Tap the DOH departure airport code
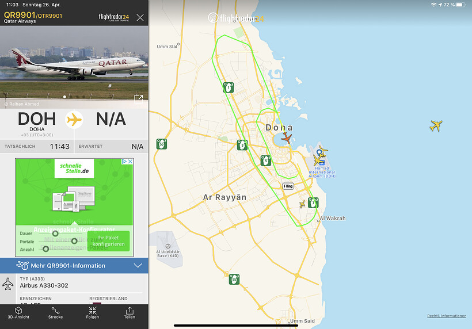This screenshot has width=472, height=329. [37, 118]
